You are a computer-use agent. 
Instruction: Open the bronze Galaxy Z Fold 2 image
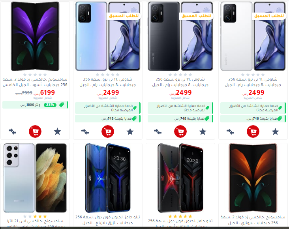click(253, 178)
